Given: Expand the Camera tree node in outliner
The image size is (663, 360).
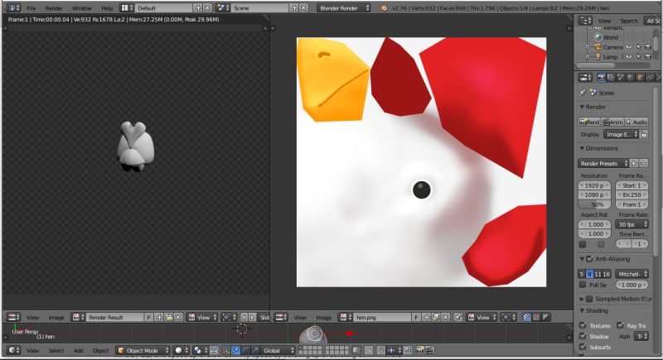Looking at the screenshot, I should click(x=588, y=47).
